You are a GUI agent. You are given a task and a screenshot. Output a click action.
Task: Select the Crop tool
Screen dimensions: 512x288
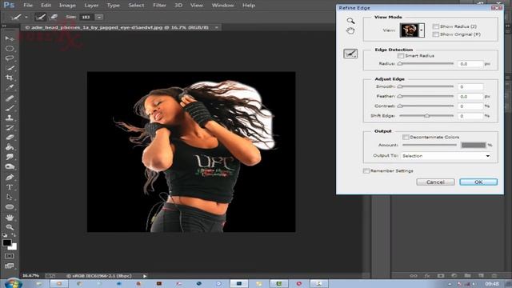point(9,78)
